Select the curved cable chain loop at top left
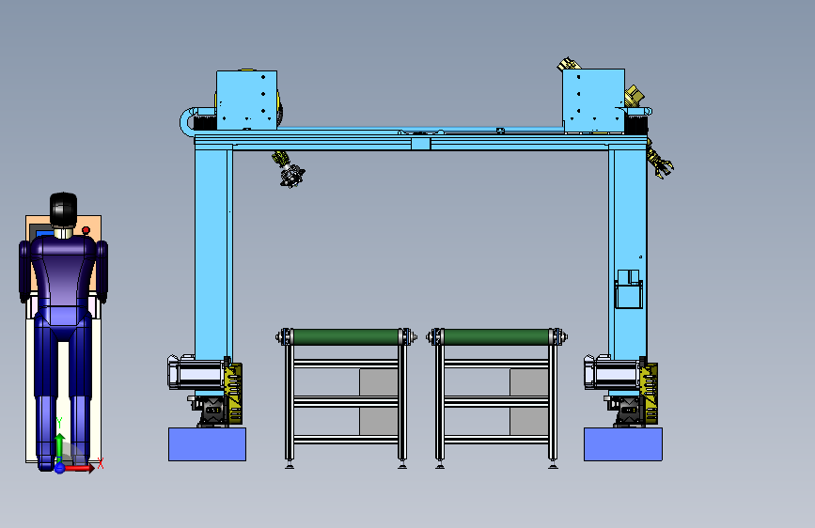The image size is (815, 528). (x=188, y=121)
